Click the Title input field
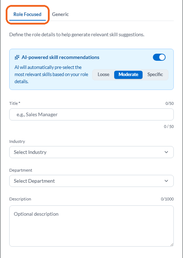Screen dimensions: 183x258 click(91, 114)
